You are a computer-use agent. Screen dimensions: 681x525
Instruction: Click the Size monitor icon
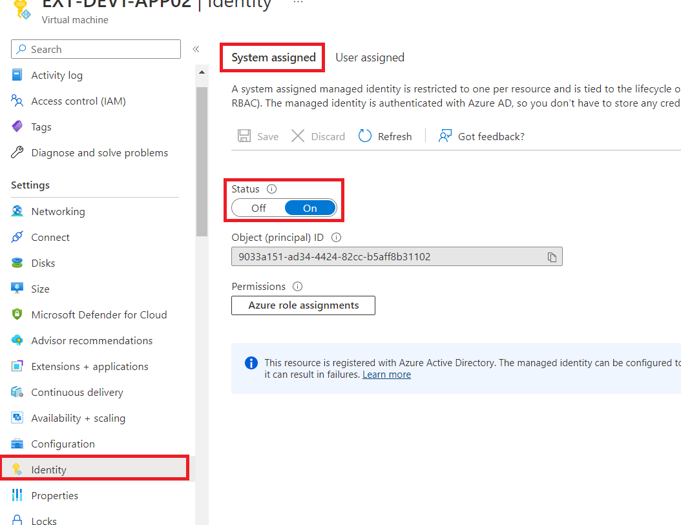(17, 289)
